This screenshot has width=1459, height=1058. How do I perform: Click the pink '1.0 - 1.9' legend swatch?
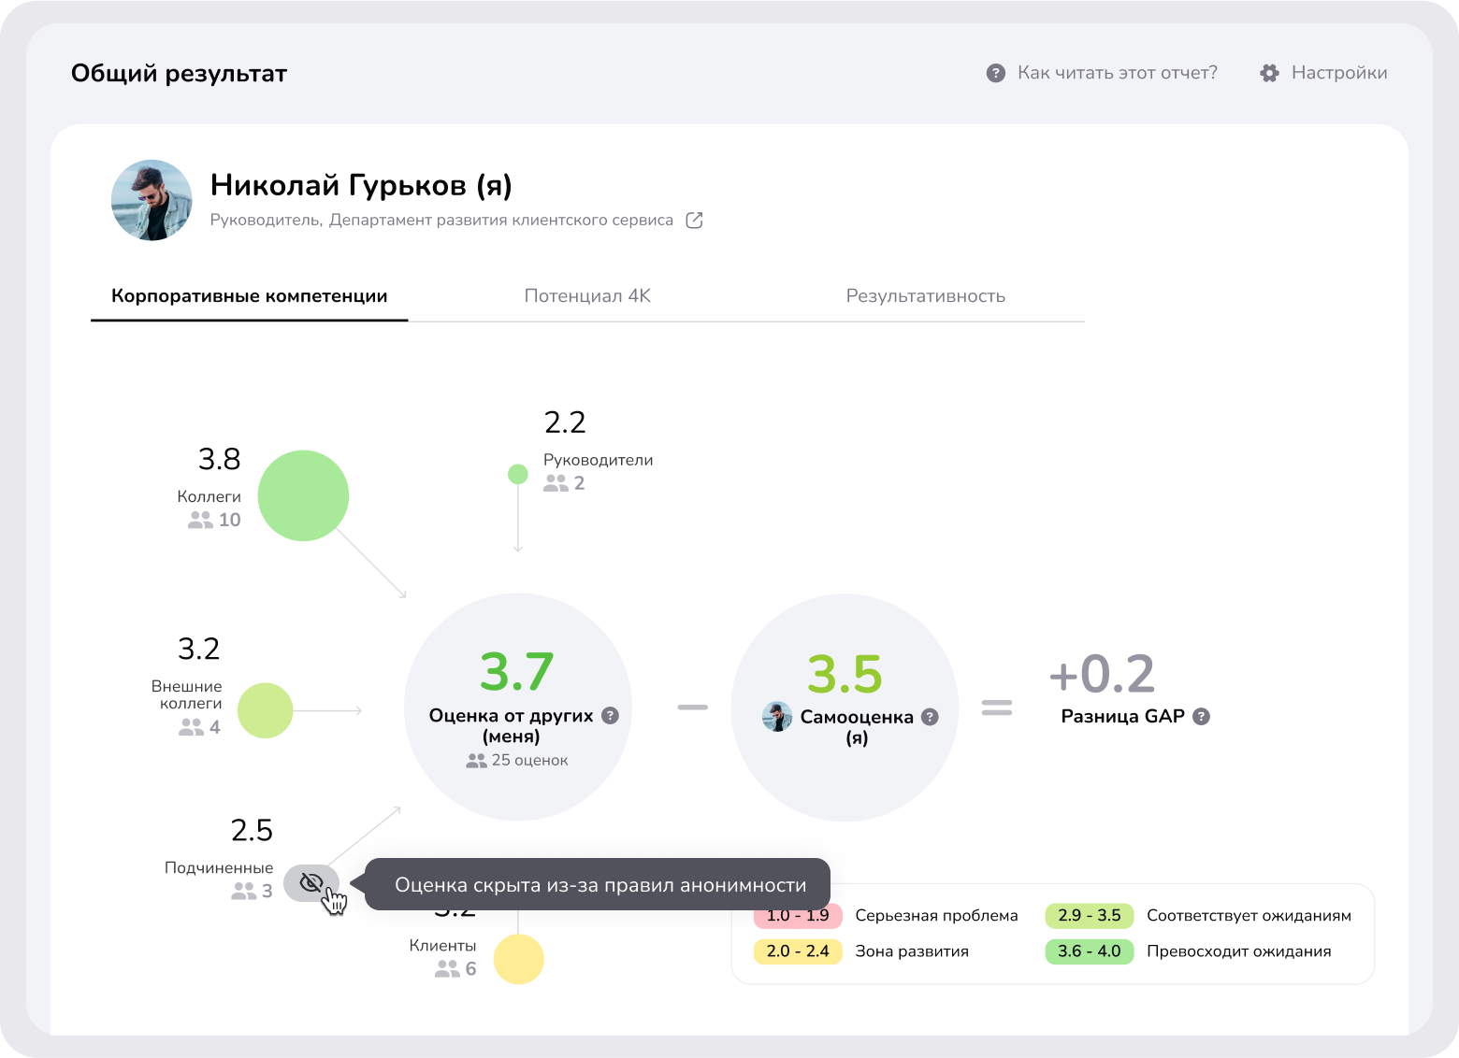798,916
